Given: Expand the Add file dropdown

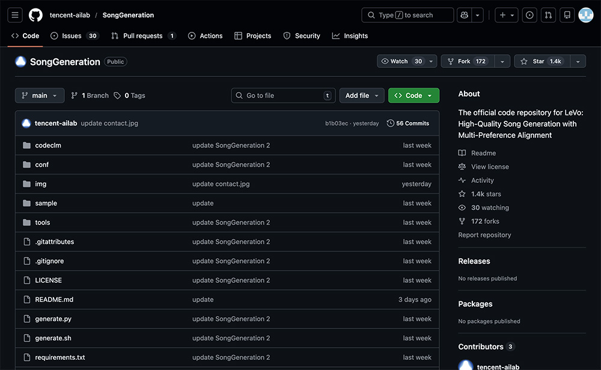Looking at the screenshot, I should (361, 96).
